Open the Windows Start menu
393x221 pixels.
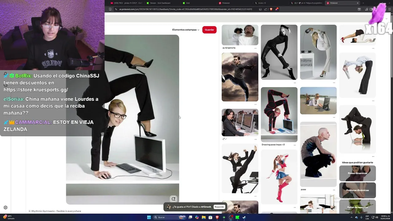tap(149, 217)
